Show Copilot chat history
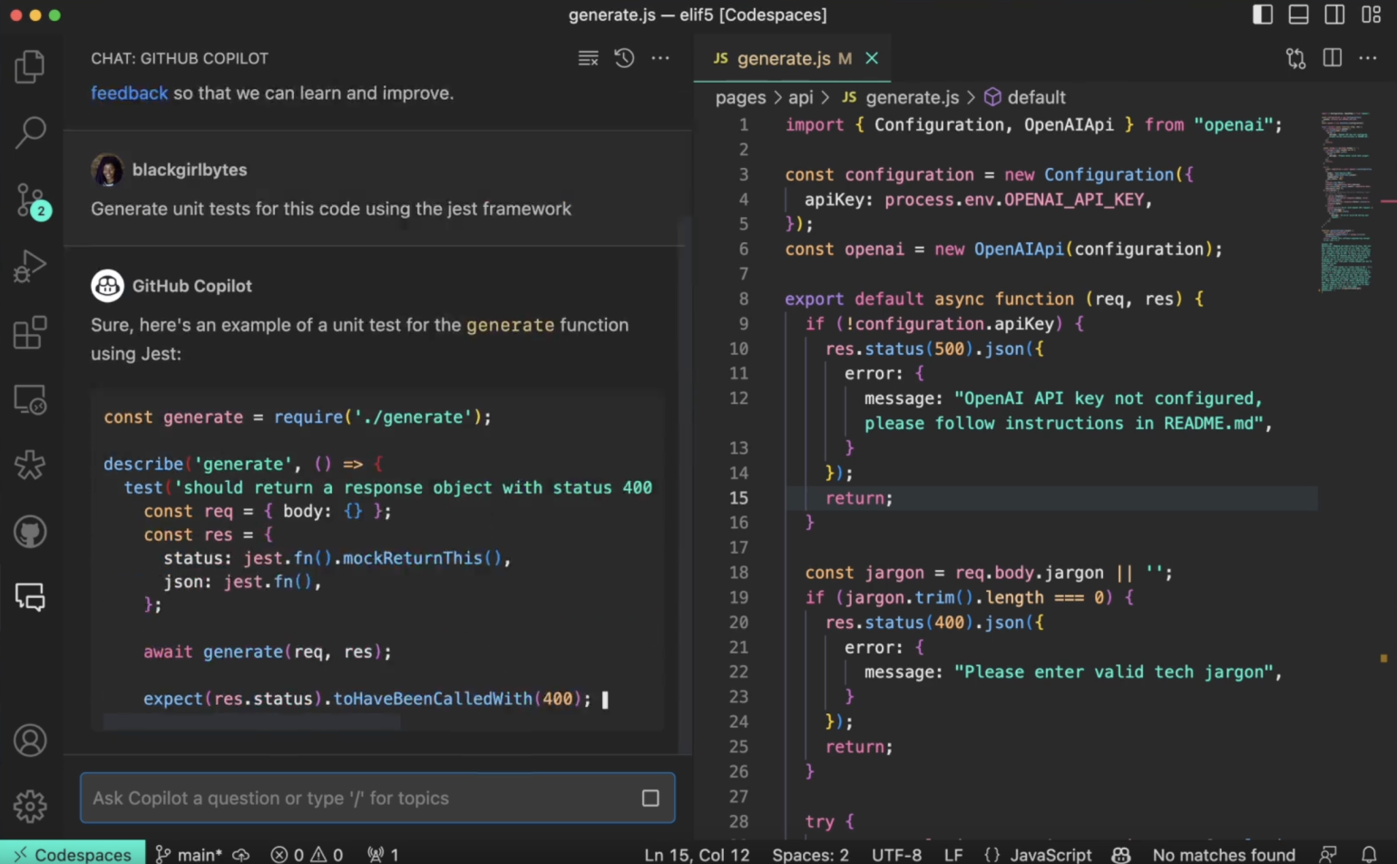 [624, 58]
